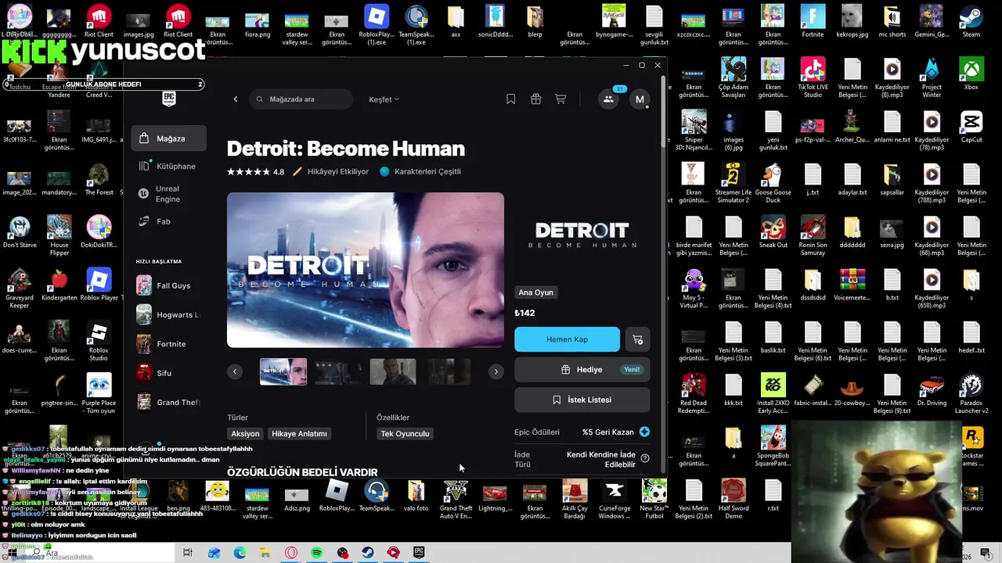Image resolution: width=1002 pixels, height=563 pixels.
Task: Open the Dr. Driving desktop icon
Action: (932, 390)
